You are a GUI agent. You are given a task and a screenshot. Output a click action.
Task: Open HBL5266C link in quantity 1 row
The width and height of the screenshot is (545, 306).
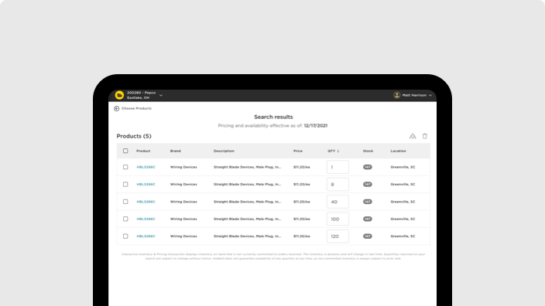(x=146, y=167)
